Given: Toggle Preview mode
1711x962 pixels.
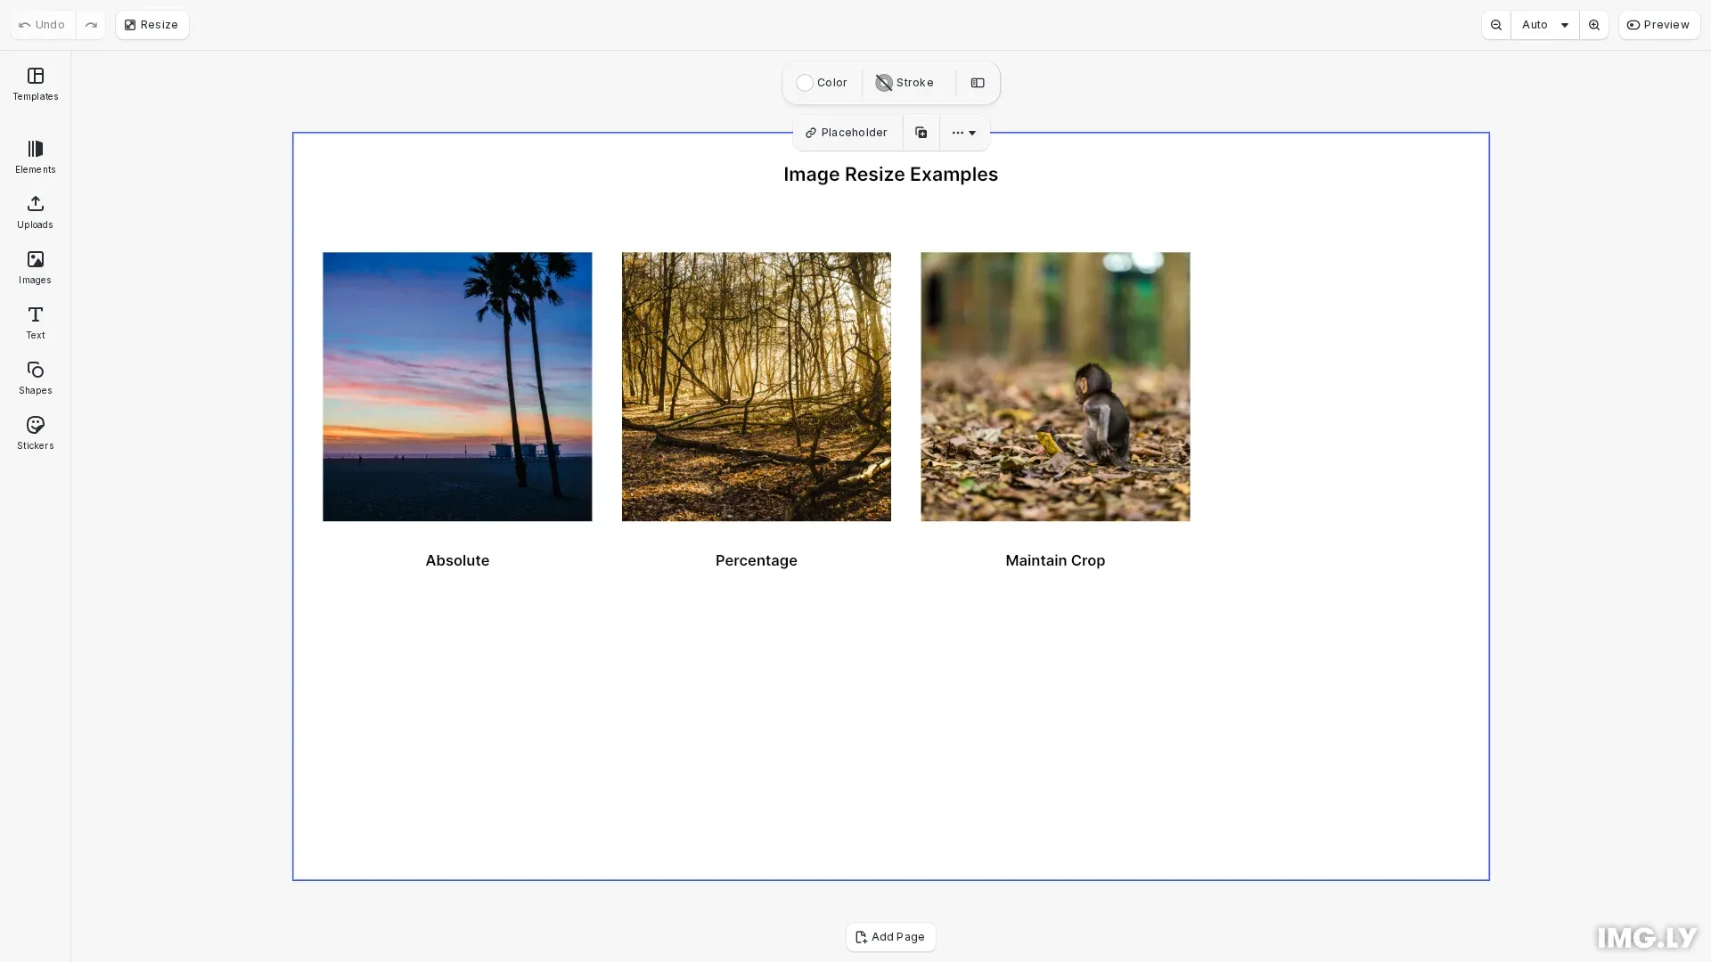Looking at the screenshot, I should coord(1658,24).
